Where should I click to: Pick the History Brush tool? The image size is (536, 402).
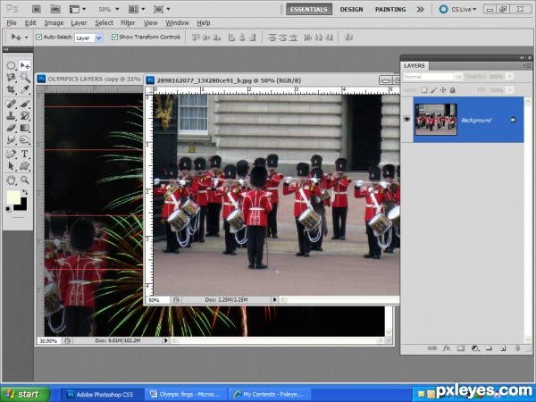(x=25, y=116)
